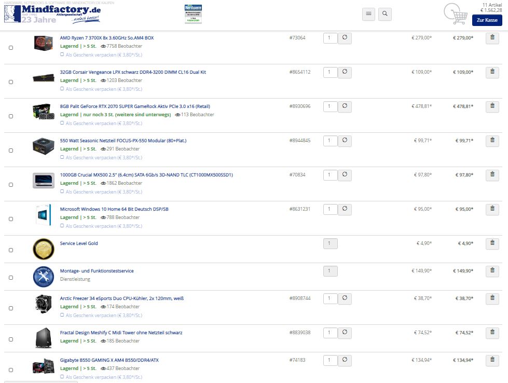Select the Arctic Freezer 34 row checkbox
The width and height of the screenshot is (508, 383).
tap(11, 308)
